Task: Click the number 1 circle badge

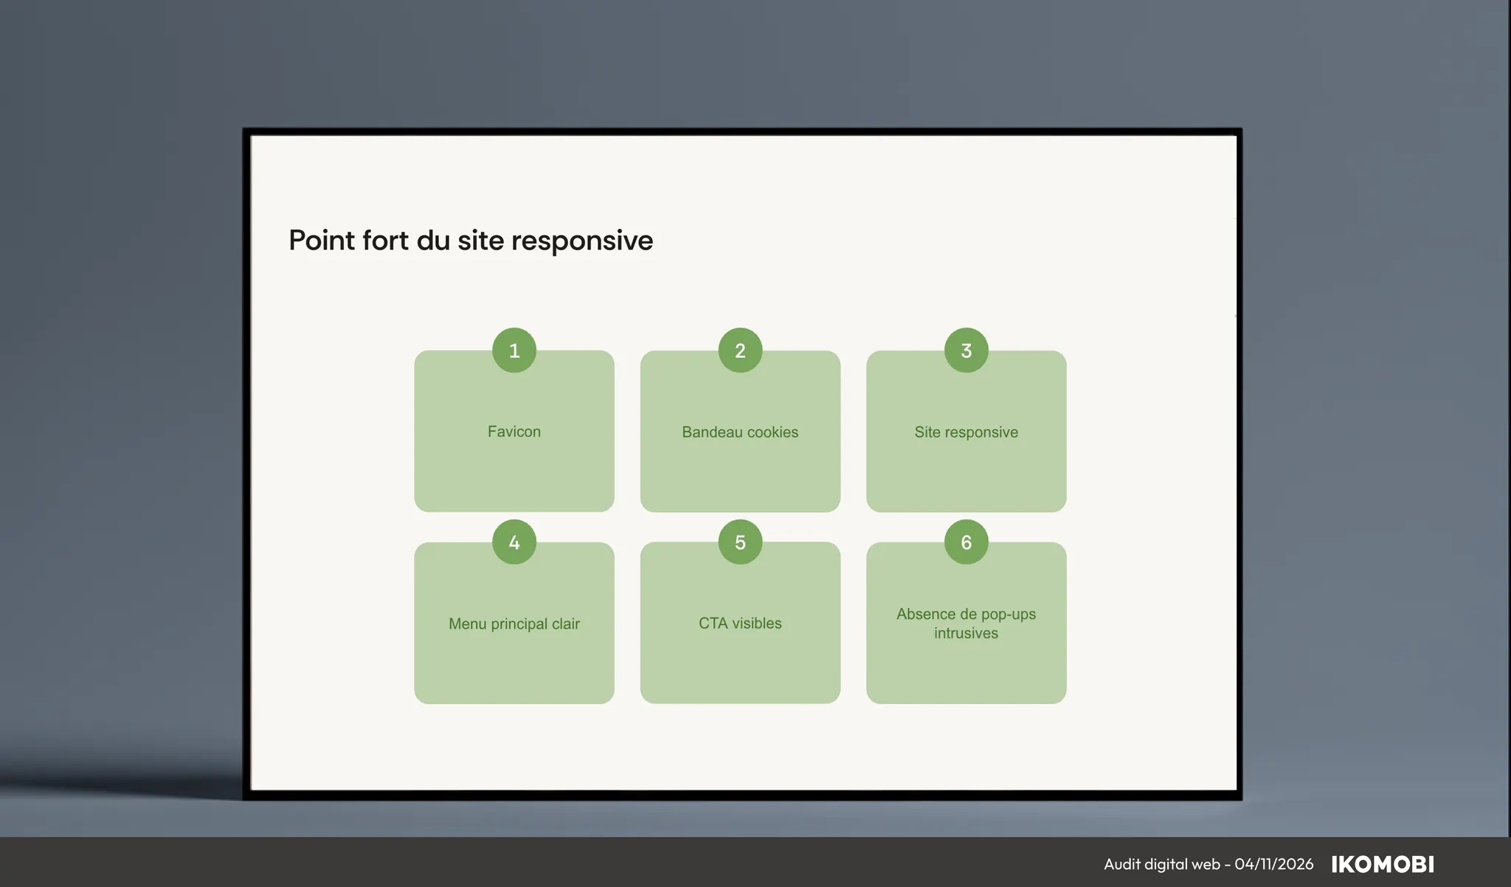Action: 514,351
